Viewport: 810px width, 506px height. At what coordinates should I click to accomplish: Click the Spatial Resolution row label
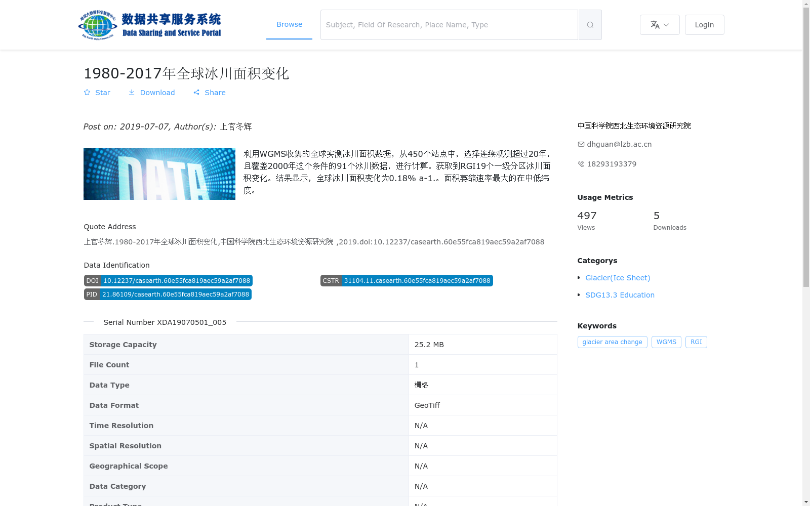pos(125,446)
